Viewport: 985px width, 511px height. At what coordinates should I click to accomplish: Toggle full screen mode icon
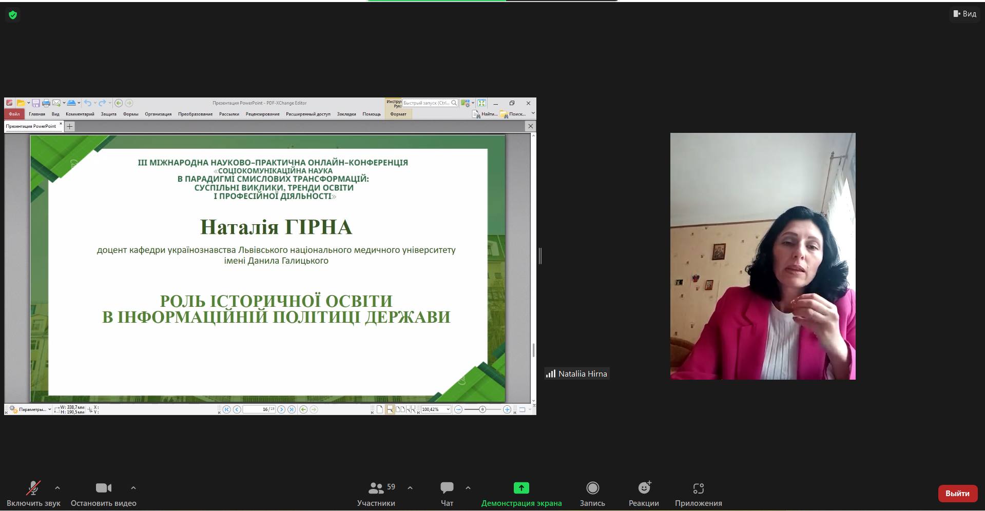coord(481,103)
